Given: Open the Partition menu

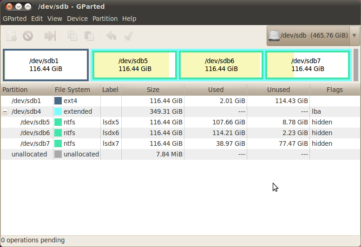Looking at the screenshot, I should 105,19.
